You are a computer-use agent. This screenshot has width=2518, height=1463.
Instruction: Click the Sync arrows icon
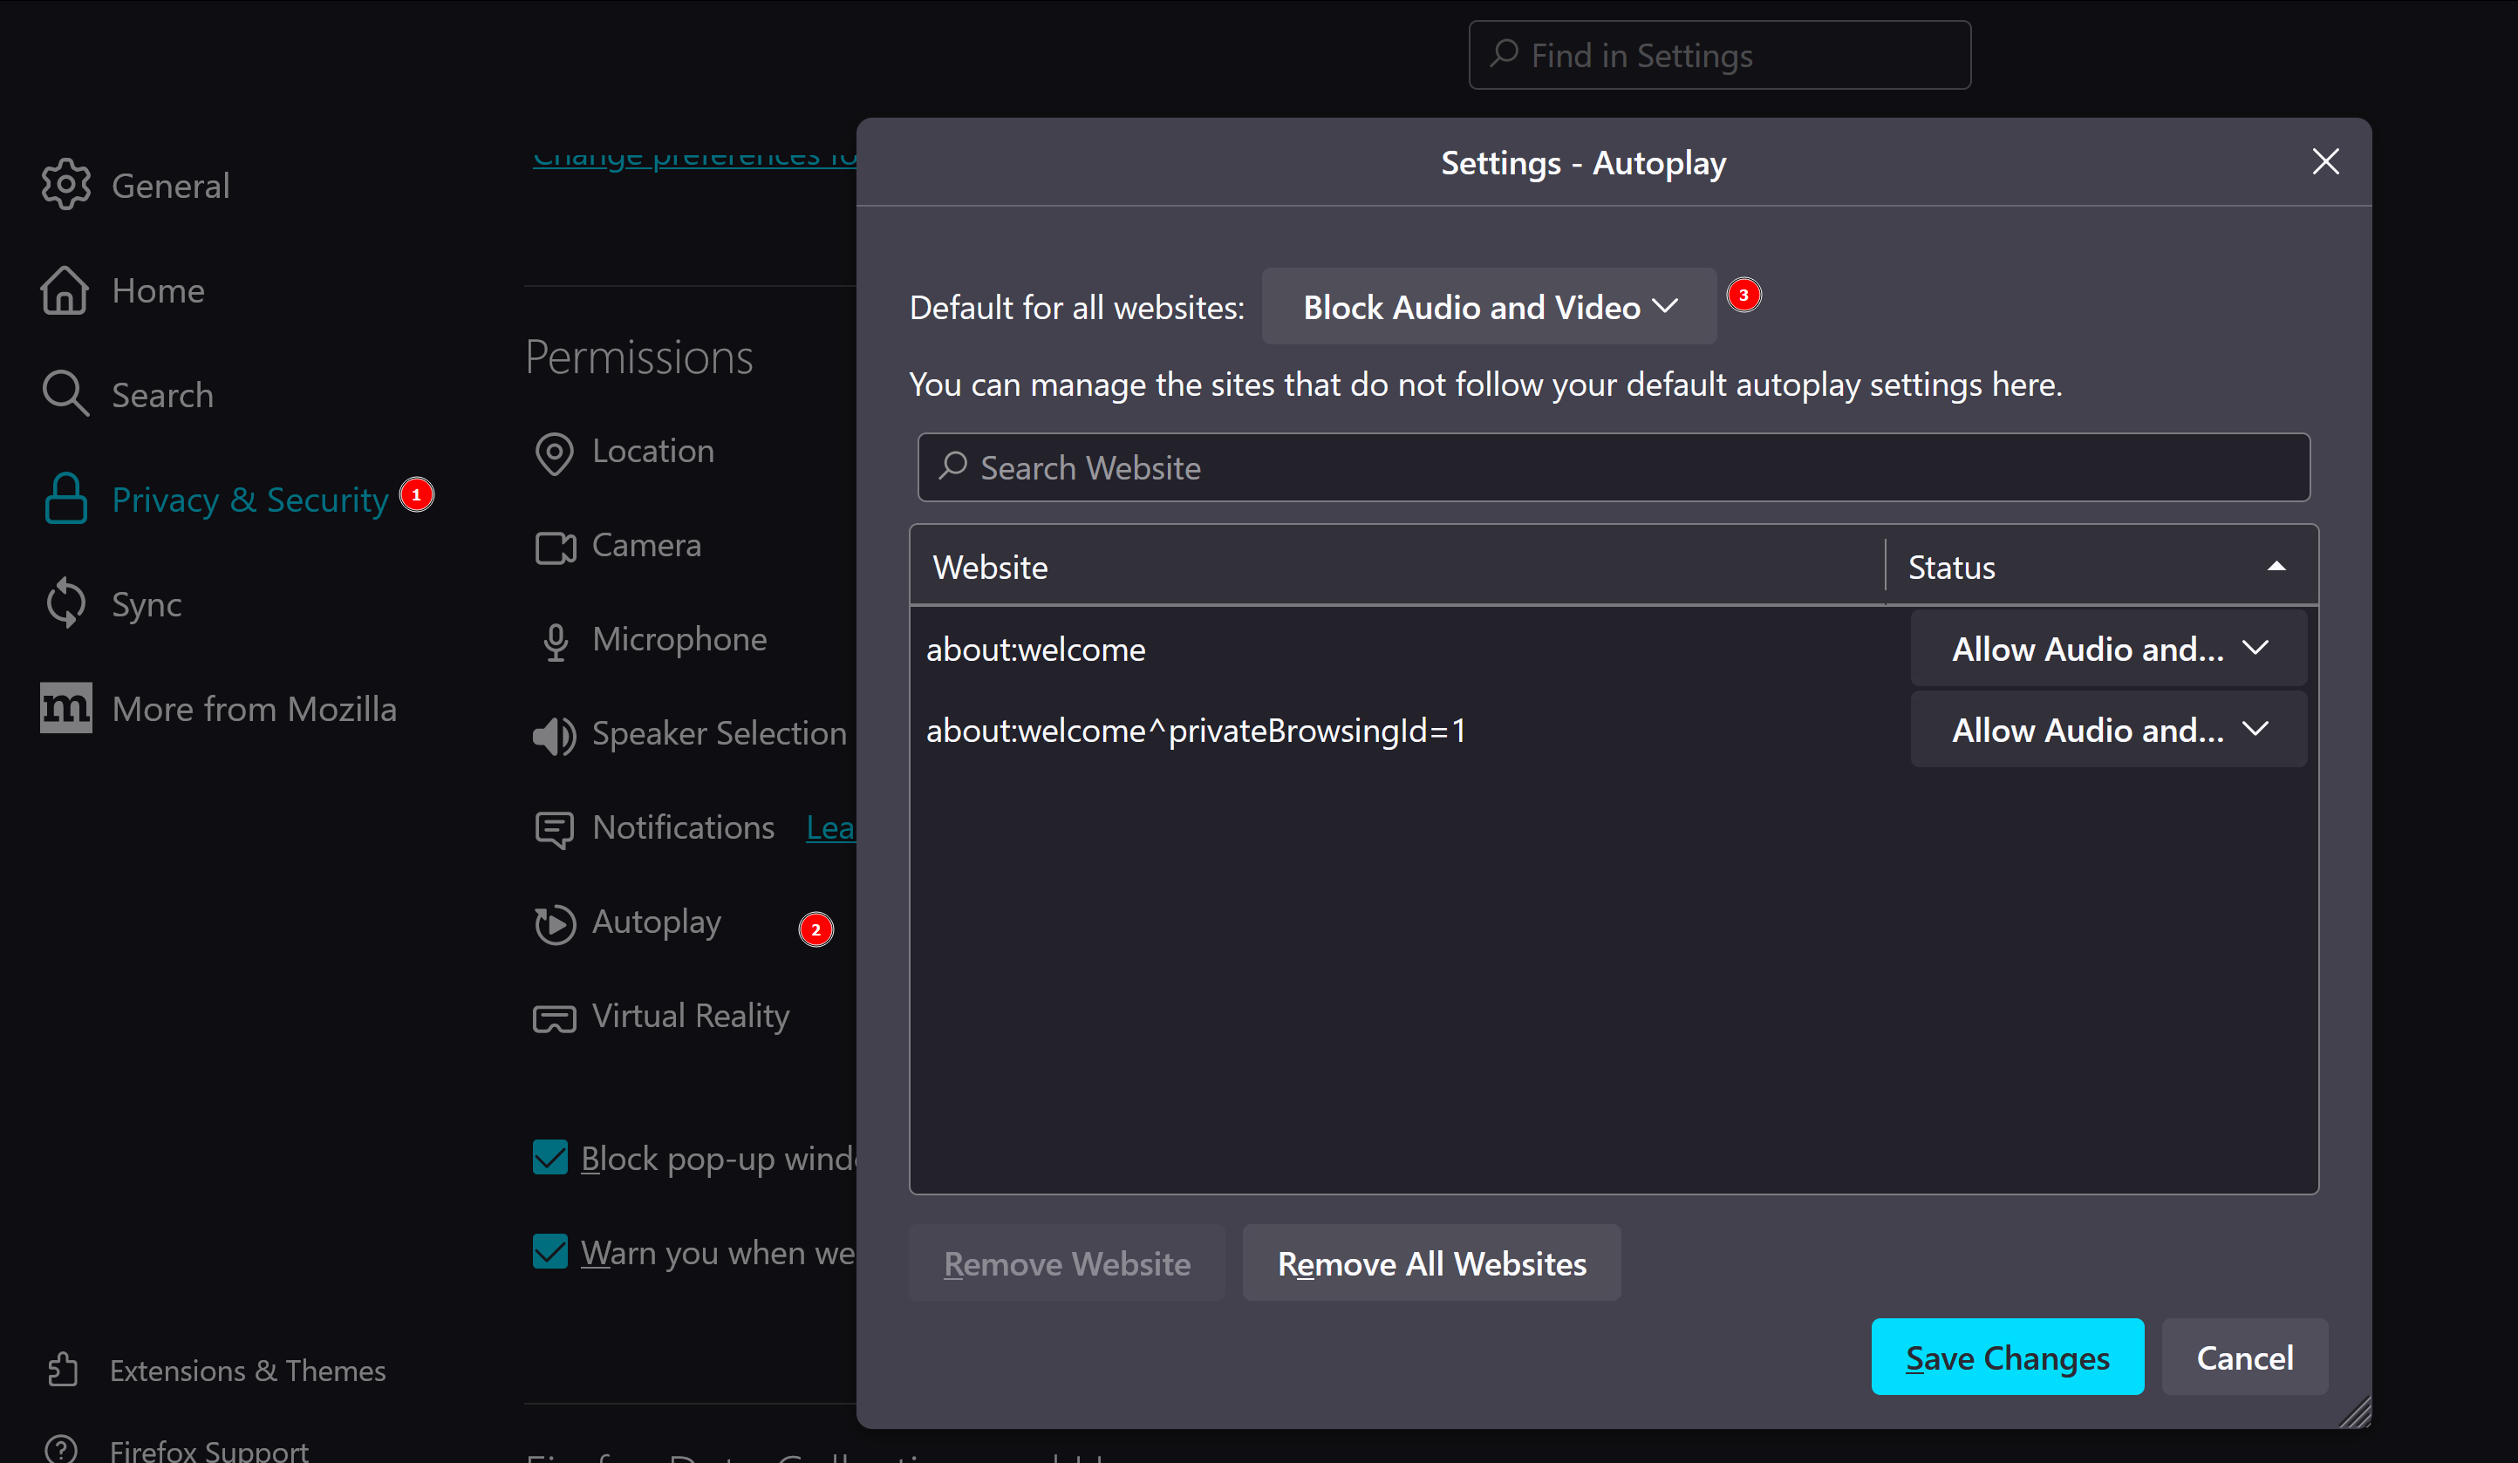click(66, 603)
